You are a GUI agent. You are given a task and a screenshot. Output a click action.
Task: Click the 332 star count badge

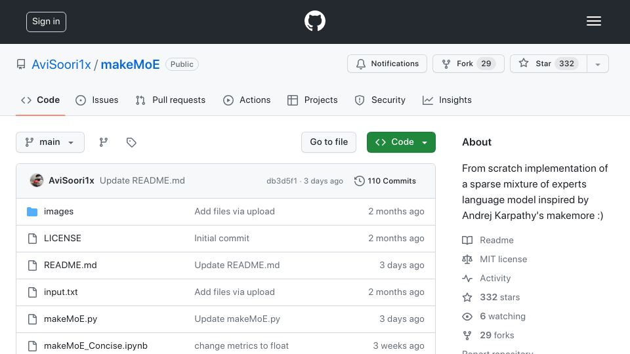(566, 64)
